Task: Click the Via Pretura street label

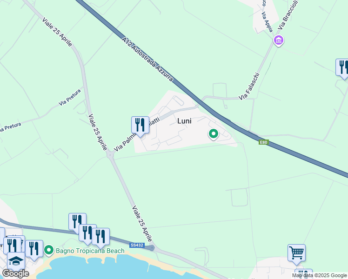Action: pyautogui.click(x=70, y=98)
